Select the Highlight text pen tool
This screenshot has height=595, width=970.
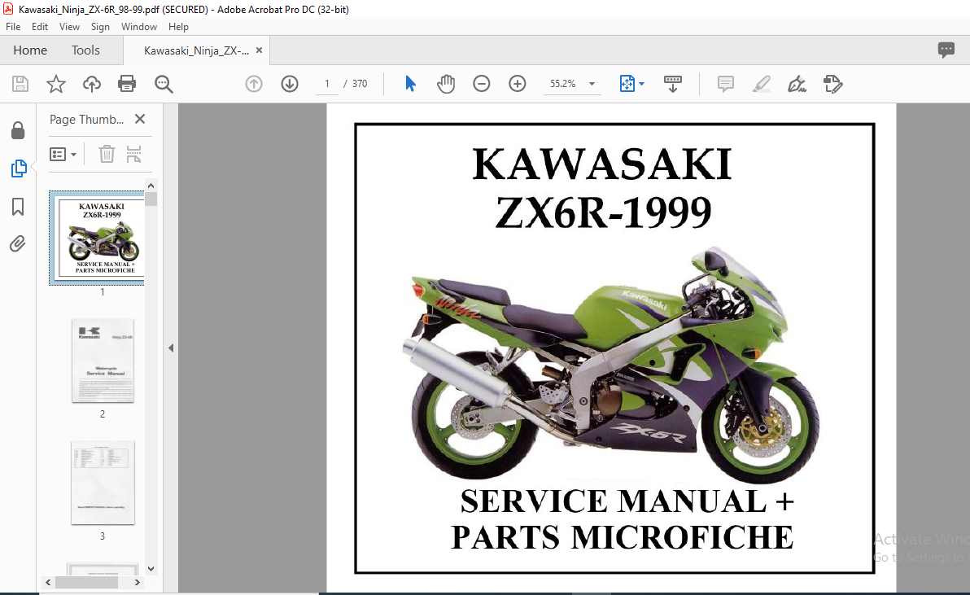coord(762,84)
